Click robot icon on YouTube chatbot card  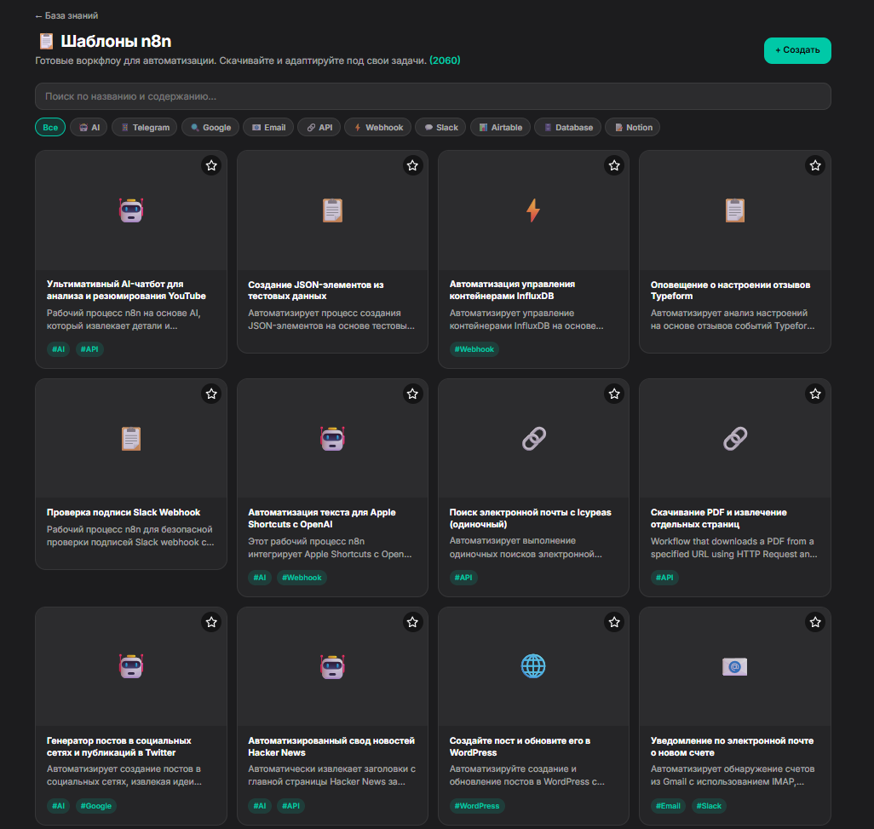[131, 210]
